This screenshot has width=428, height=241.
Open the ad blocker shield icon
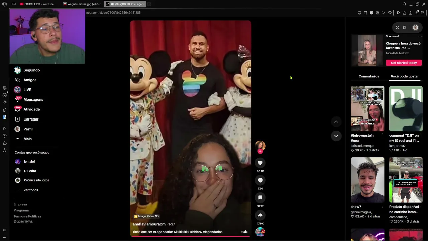pyautogui.click(x=371, y=13)
